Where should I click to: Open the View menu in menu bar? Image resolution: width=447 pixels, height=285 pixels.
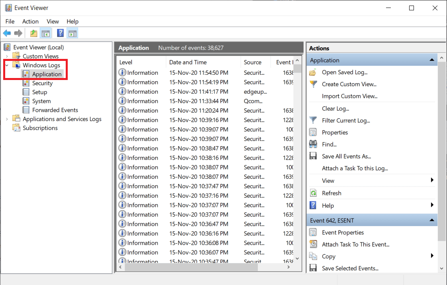pos(53,21)
